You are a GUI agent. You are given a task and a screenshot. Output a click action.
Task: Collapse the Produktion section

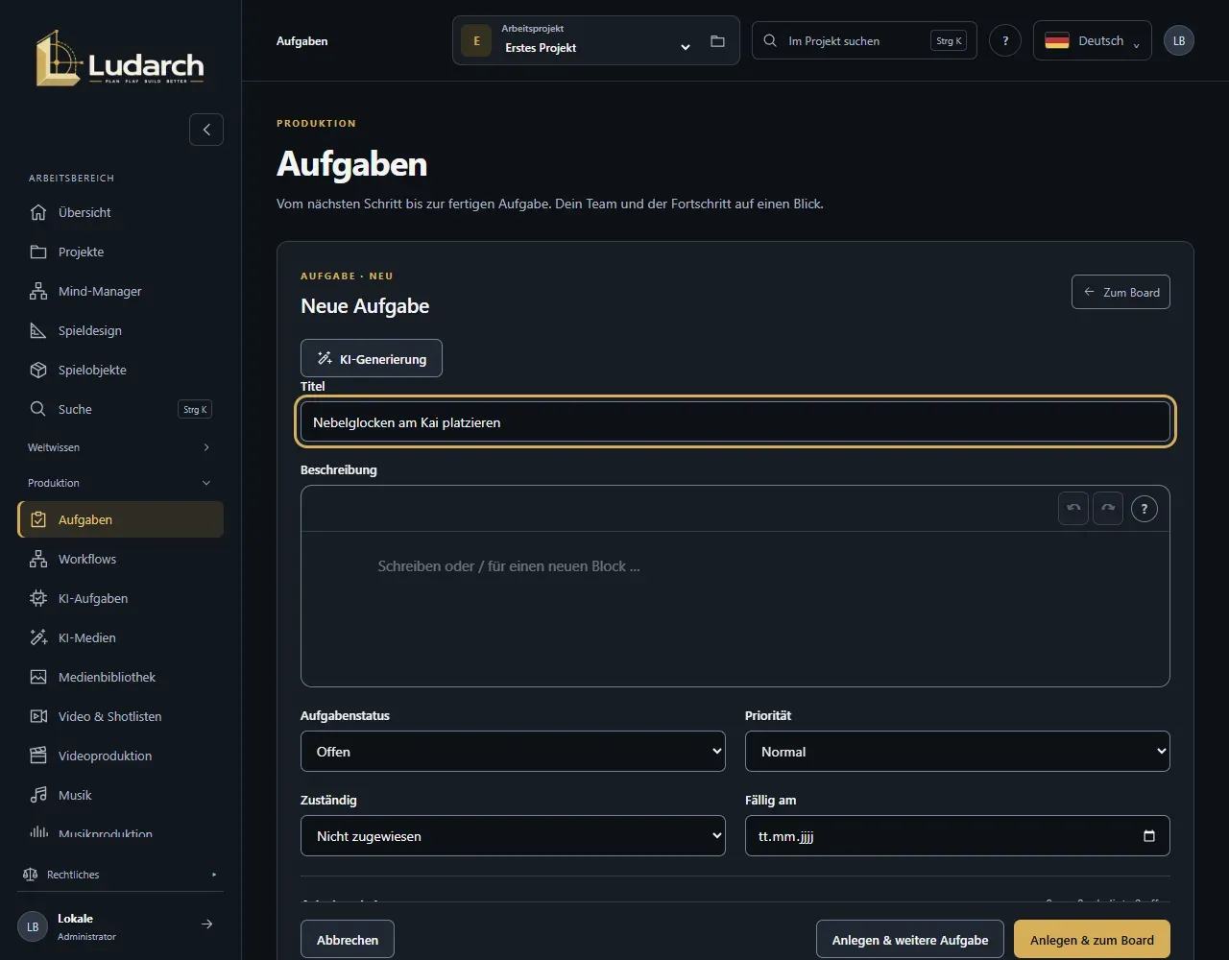(x=120, y=483)
